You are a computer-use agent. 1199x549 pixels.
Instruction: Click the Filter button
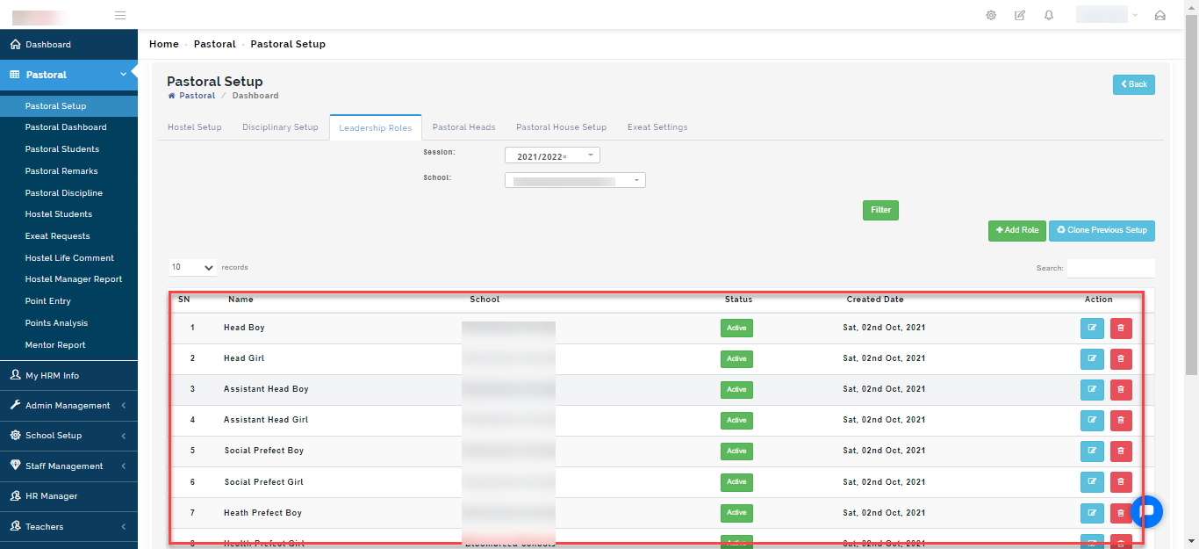pyautogui.click(x=880, y=210)
